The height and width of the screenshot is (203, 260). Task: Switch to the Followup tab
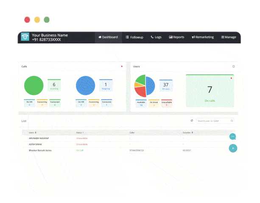coord(134,37)
